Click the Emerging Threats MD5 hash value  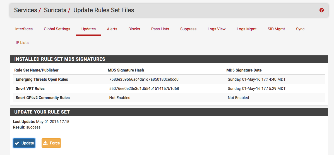coord(144,79)
